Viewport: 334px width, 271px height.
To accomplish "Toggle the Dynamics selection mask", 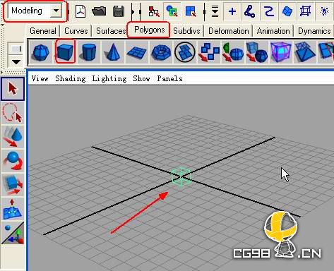I will 324,11.
